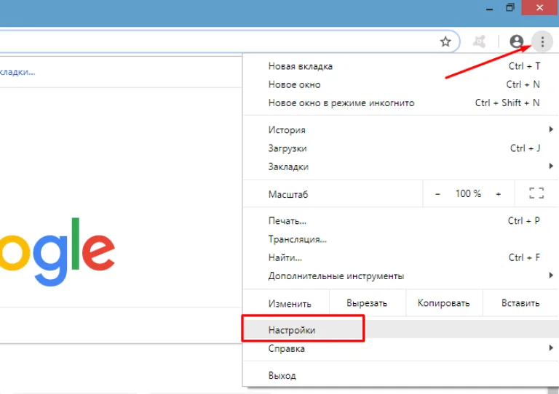This screenshot has width=559, height=394.
Task: Click the Google logo image
Action: pos(58,252)
